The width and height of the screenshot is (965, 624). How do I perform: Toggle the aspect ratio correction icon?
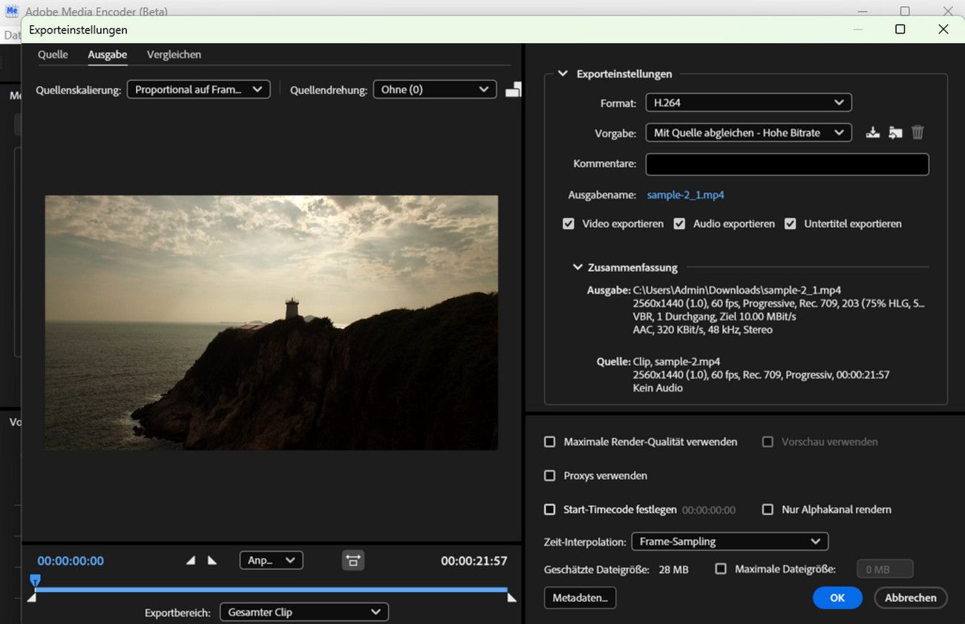point(353,561)
